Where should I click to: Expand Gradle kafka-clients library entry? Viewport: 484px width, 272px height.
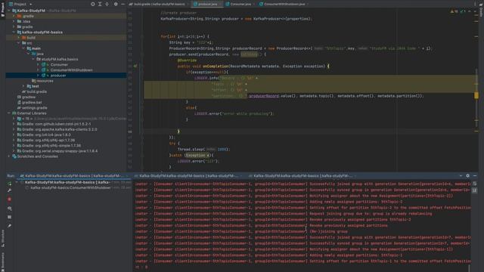14,129
